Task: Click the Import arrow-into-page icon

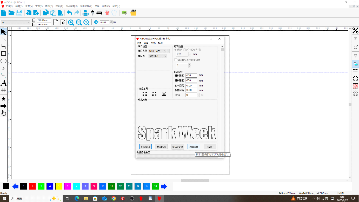Action: tap(29, 13)
